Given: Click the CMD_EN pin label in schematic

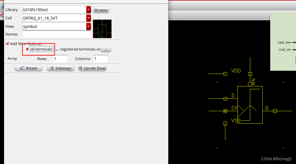Looking at the screenshot, I should [284, 42].
